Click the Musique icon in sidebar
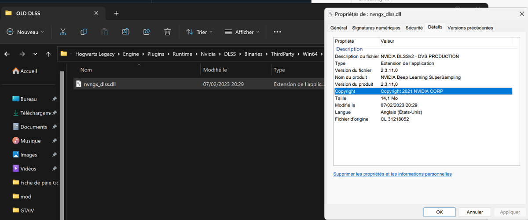 point(16,141)
